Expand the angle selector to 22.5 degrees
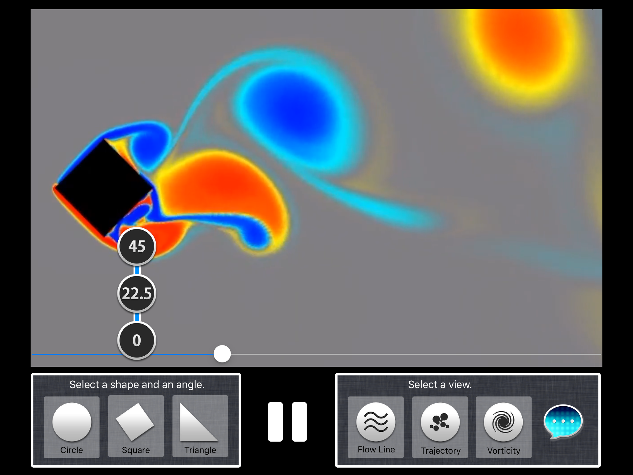 click(x=137, y=293)
